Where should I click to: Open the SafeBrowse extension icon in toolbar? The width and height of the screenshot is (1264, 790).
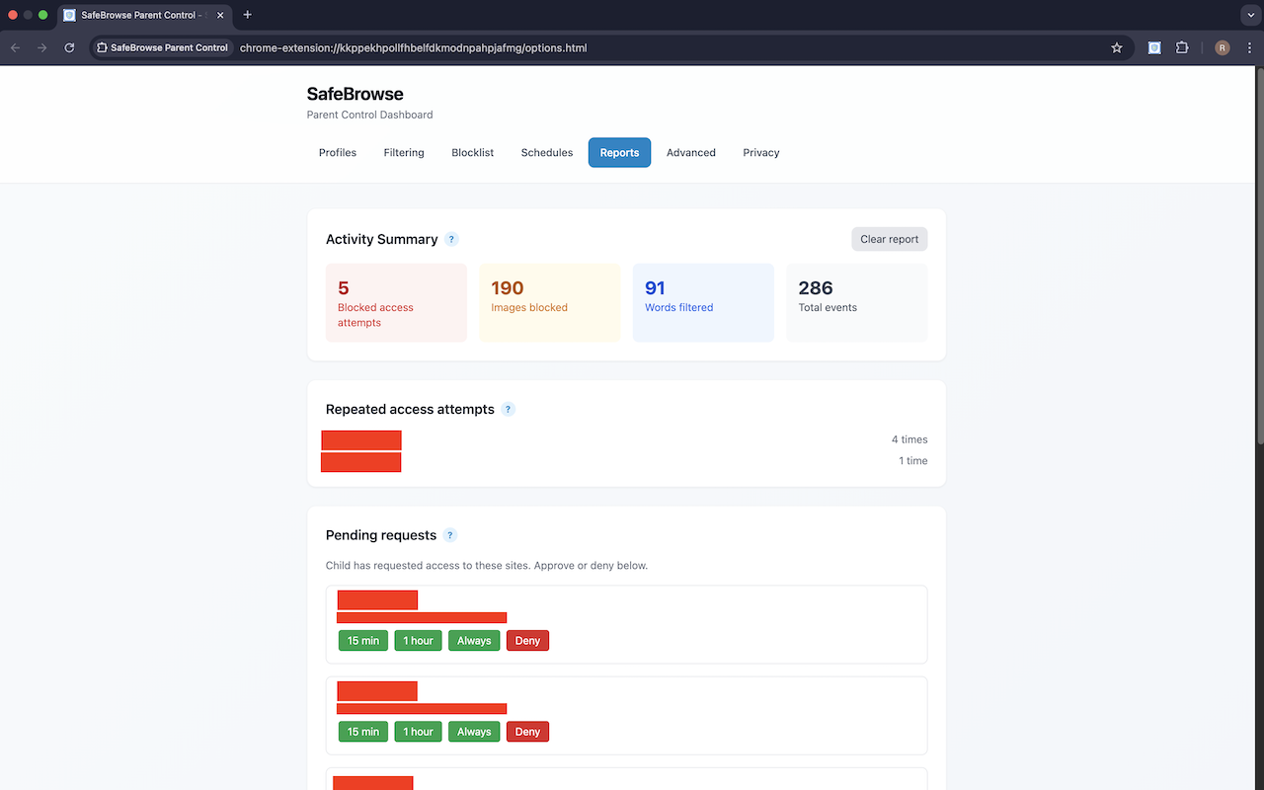click(x=1154, y=47)
